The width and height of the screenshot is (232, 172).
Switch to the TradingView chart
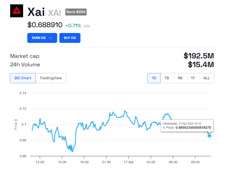tap(51, 78)
